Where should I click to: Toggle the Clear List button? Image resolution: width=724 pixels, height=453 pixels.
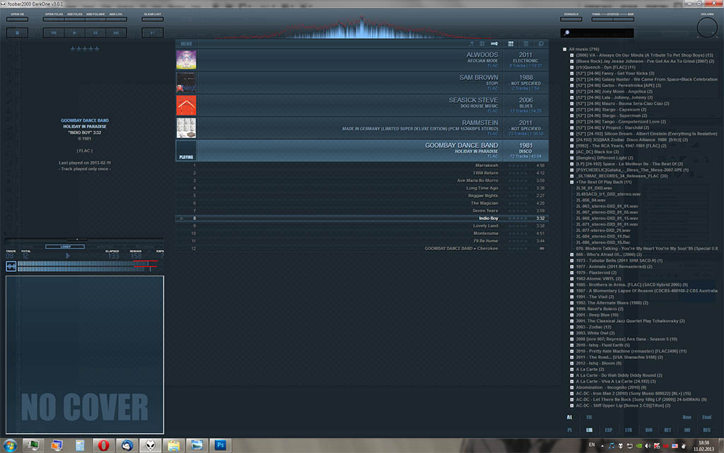point(152,19)
